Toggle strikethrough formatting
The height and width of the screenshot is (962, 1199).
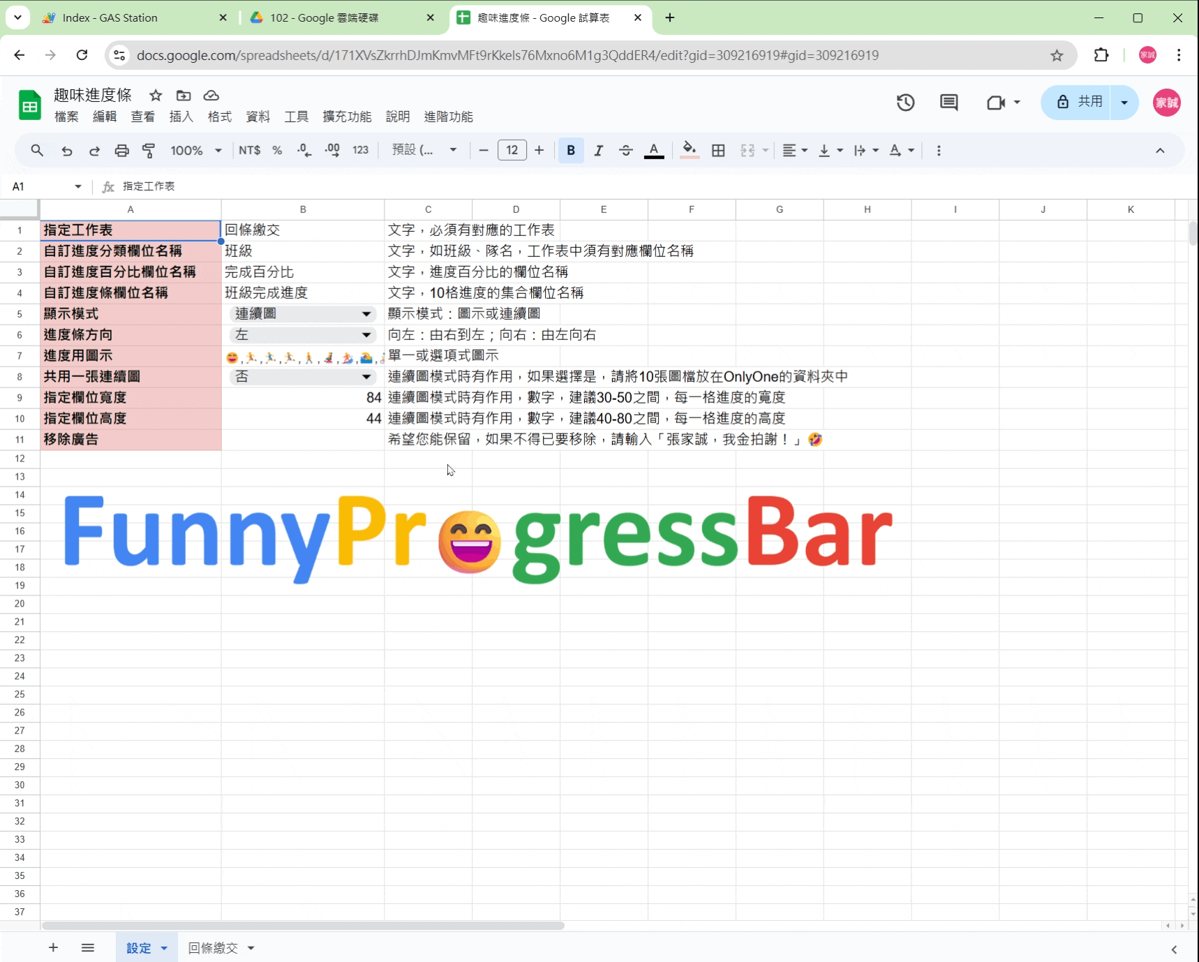pos(625,150)
